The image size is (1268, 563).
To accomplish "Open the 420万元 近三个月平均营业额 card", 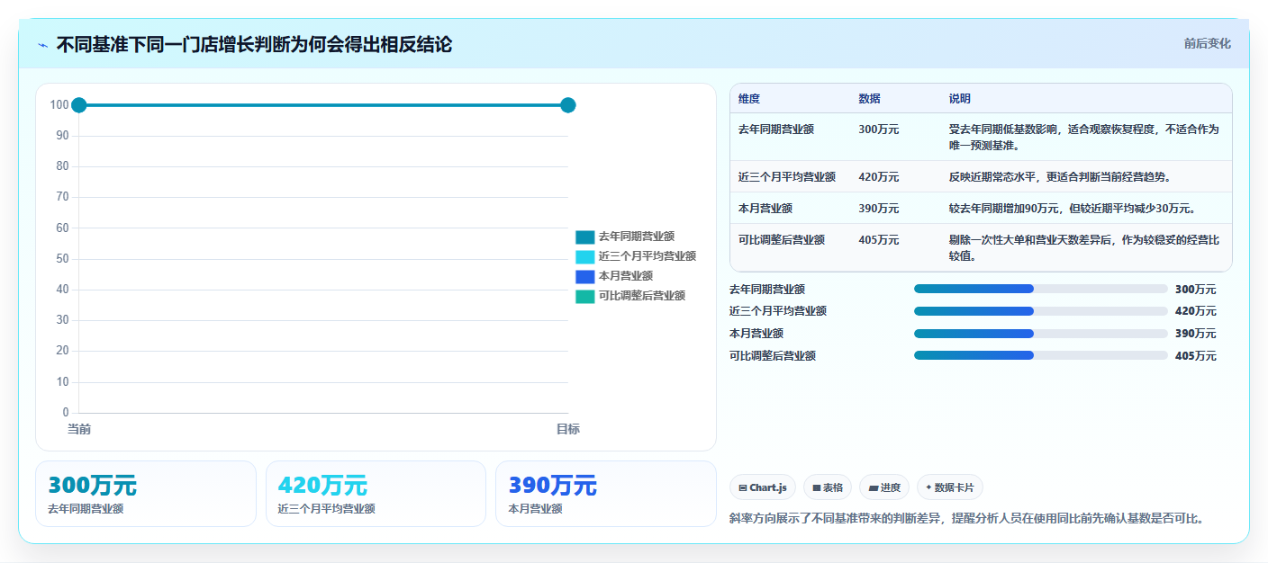I will pos(376,494).
